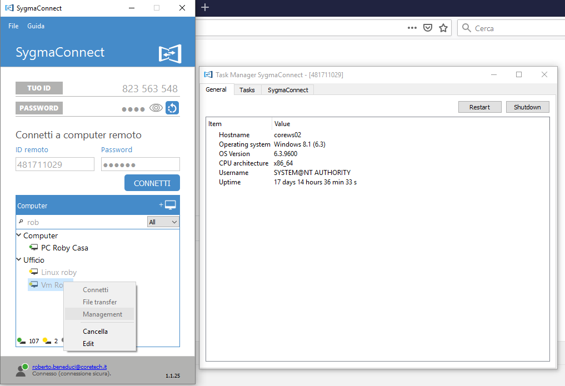Click the Shutdown button
Image resolution: width=565 pixels, height=386 pixels.
pos(528,107)
